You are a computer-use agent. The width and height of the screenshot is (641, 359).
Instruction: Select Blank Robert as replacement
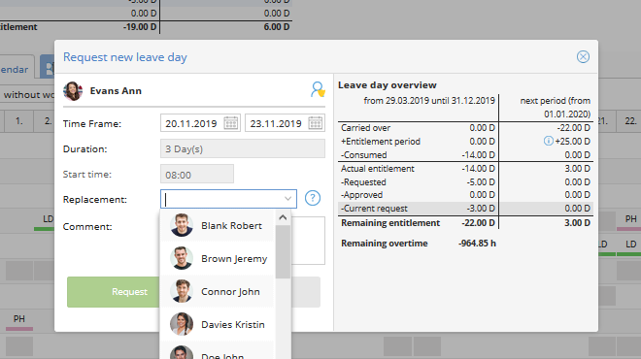[x=218, y=225]
